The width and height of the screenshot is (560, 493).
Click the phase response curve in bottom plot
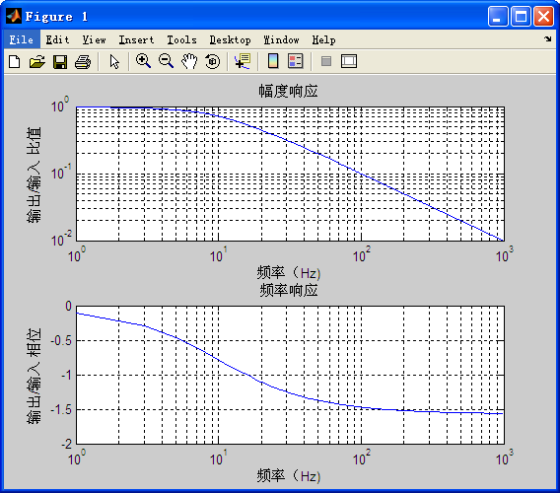[x=219, y=359]
